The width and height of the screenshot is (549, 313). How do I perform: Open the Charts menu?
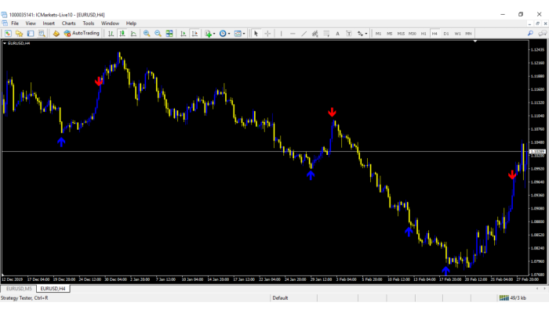coord(69,23)
